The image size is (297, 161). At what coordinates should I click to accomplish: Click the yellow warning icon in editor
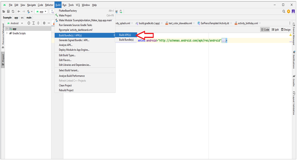click(291, 35)
